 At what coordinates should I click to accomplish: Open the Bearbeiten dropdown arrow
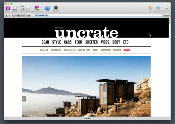pos(161,8)
